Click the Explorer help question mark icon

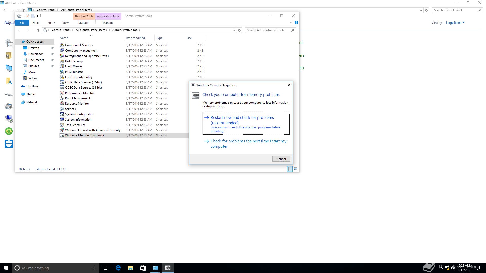[296, 22]
